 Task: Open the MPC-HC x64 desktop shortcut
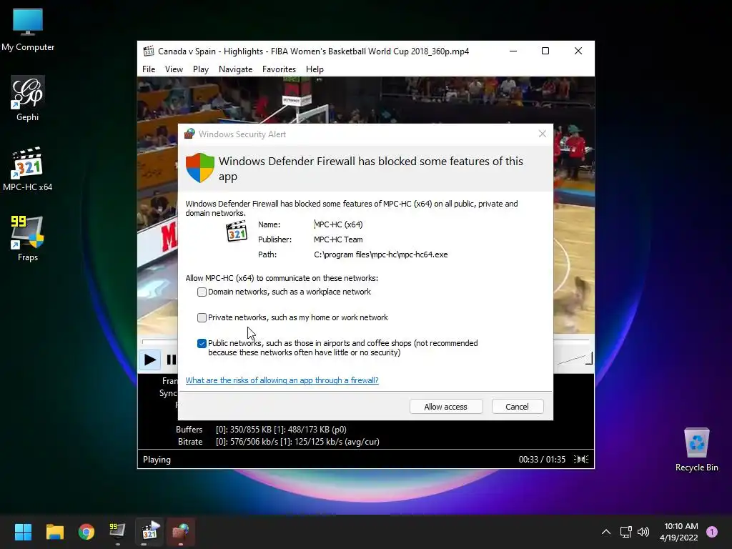click(x=28, y=169)
